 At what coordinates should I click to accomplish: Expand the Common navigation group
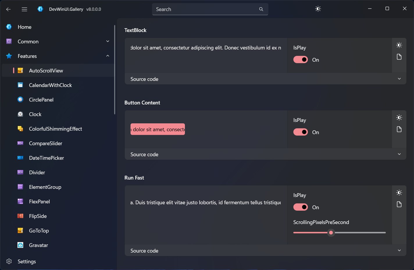(x=108, y=41)
